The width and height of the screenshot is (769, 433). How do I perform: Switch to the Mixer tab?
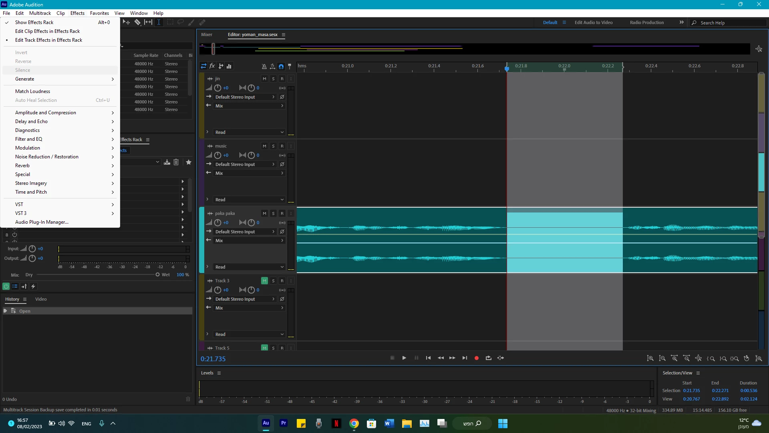207,34
